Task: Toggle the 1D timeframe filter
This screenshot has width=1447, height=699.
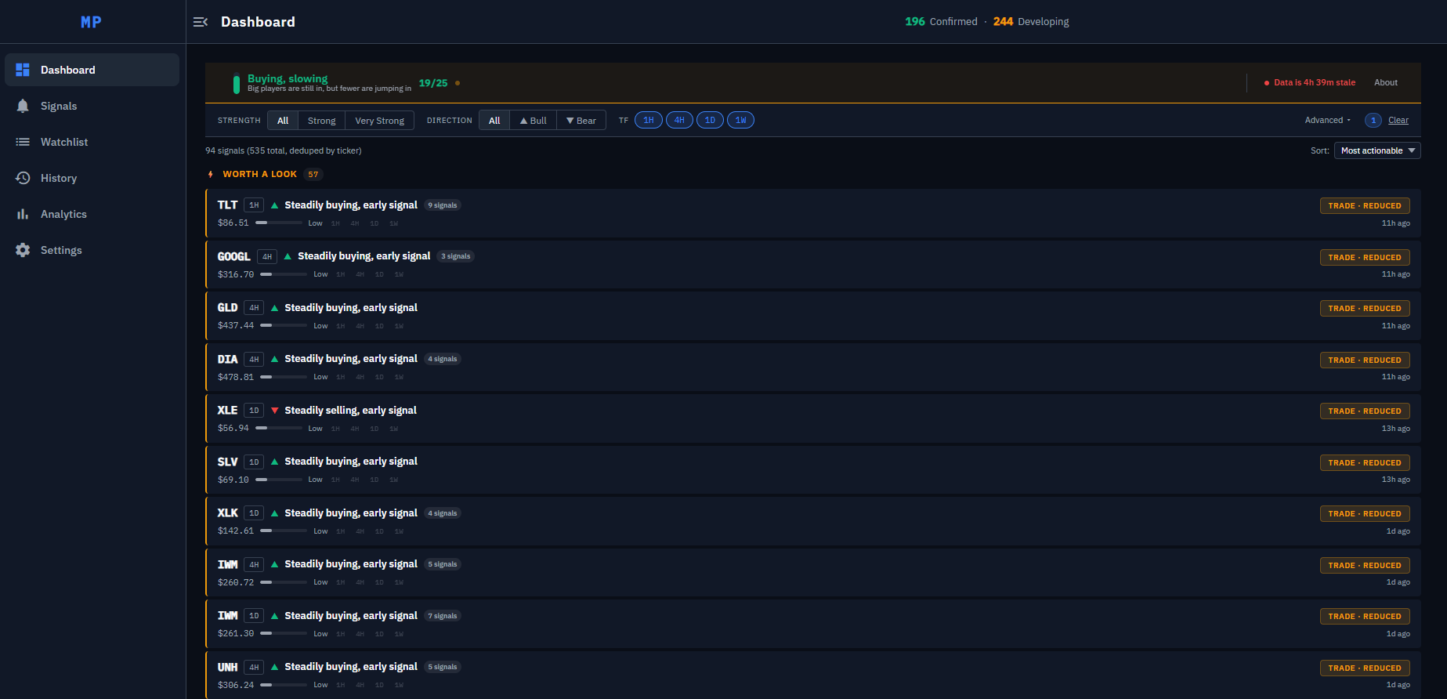Action: [x=710, y=121]
